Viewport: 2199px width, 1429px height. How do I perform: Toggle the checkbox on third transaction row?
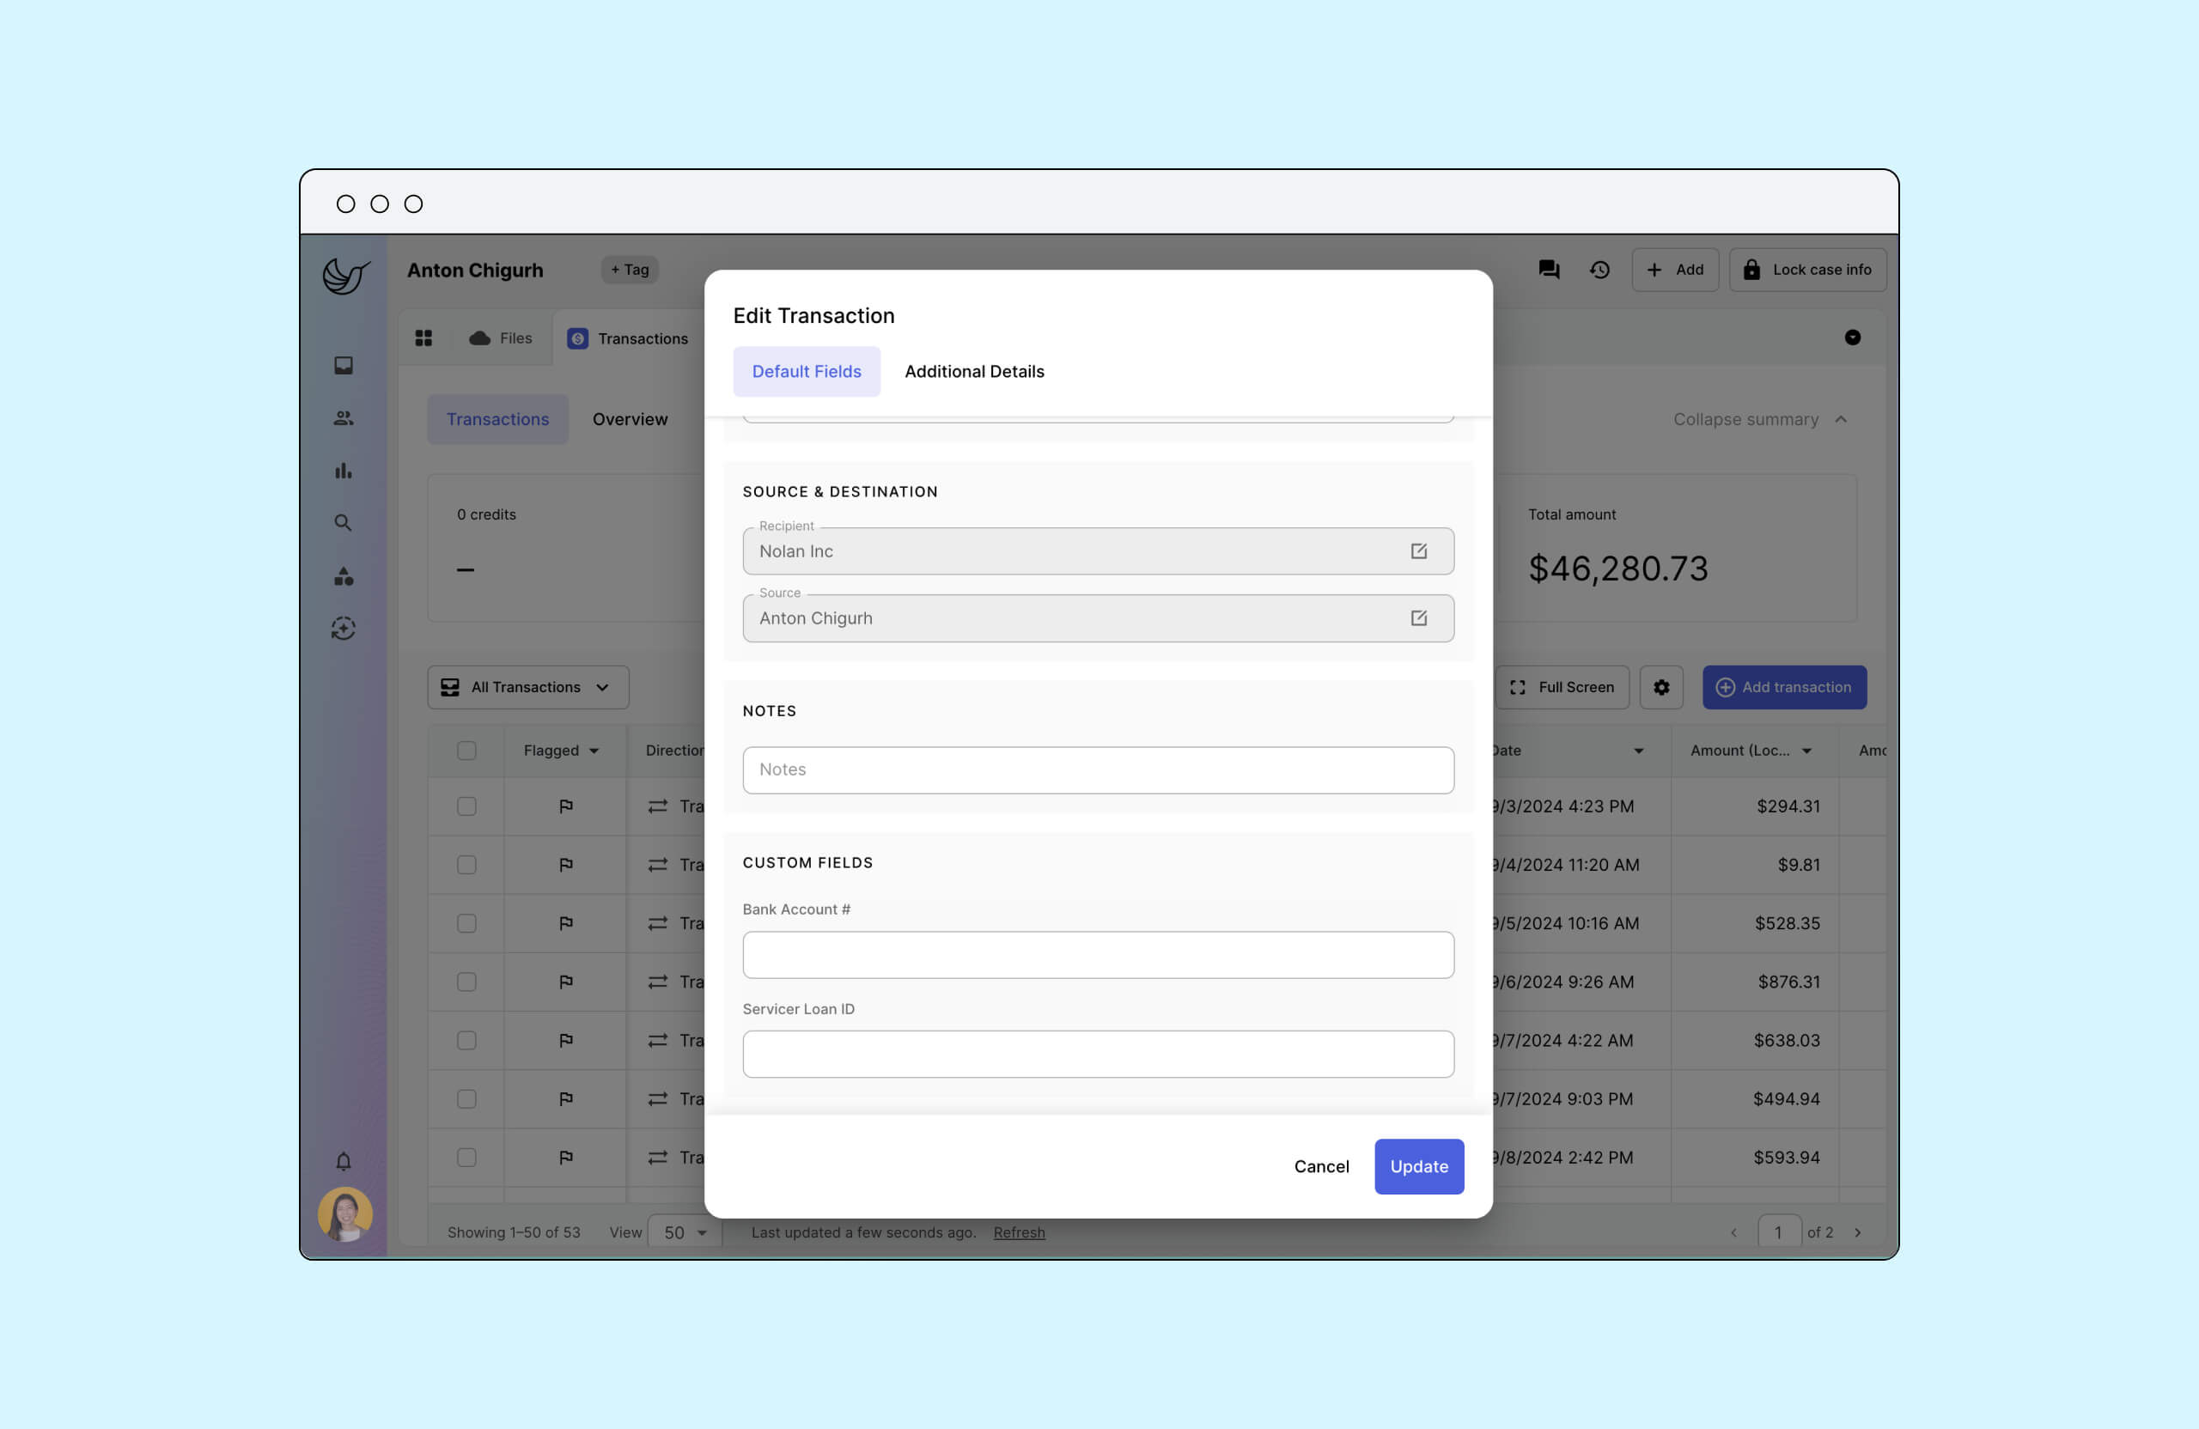[x=466, y=923]
